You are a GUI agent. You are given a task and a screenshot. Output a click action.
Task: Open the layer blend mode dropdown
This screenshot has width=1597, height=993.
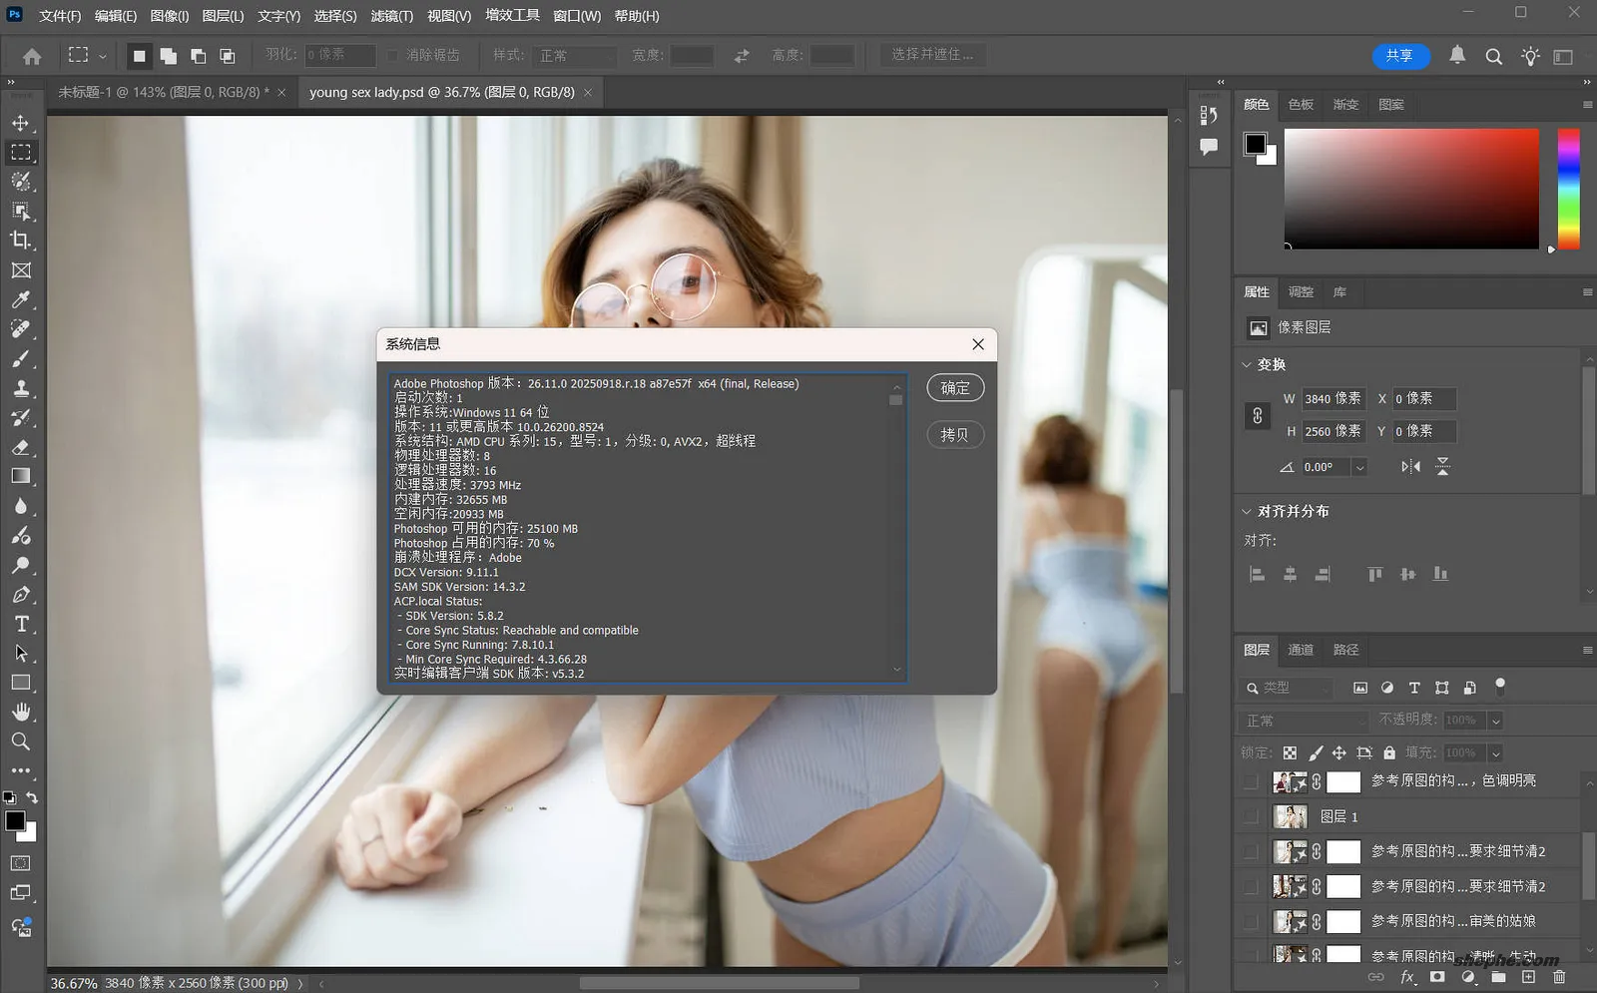tap(1305, 721)
